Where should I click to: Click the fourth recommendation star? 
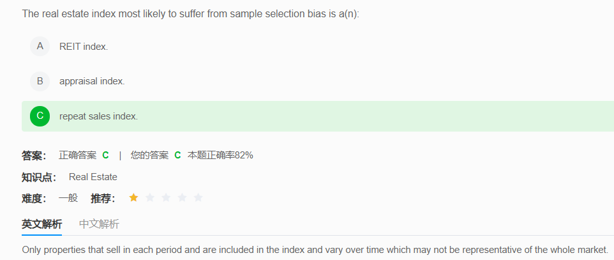pos(182,198)
